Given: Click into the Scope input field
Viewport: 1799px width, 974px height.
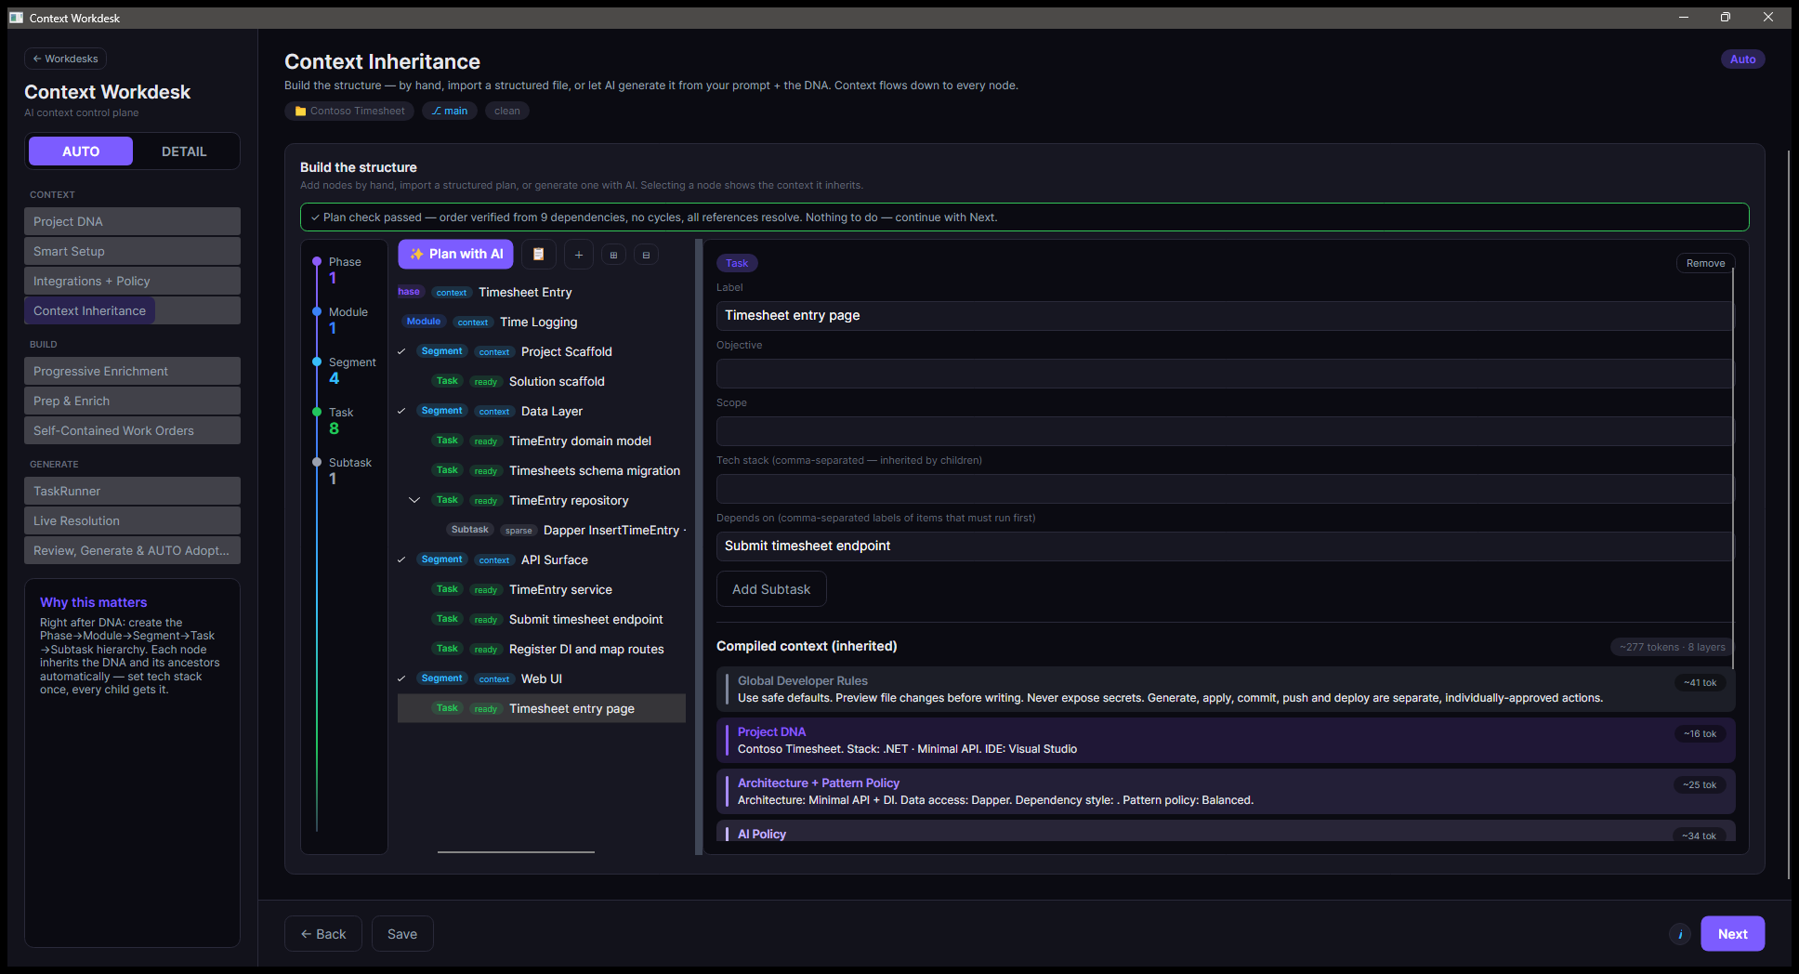Looking at the screenshot, I should coord(1224,431).
